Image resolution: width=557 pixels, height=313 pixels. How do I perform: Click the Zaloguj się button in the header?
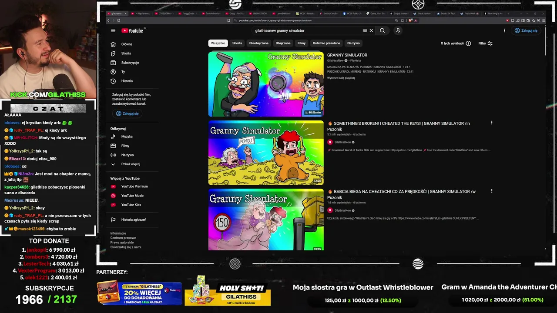526,30
